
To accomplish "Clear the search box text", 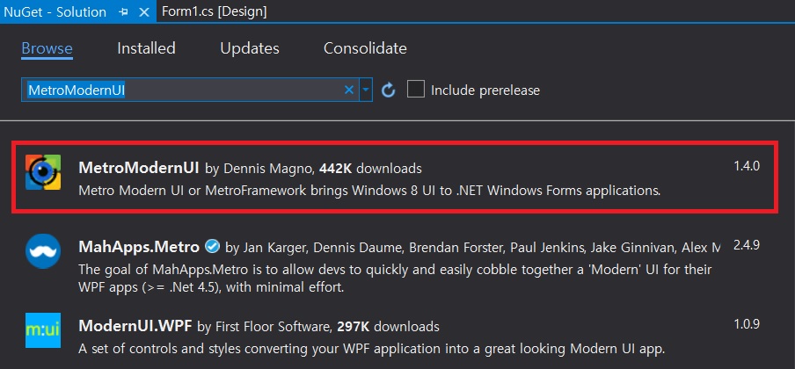I will (349, 90).
